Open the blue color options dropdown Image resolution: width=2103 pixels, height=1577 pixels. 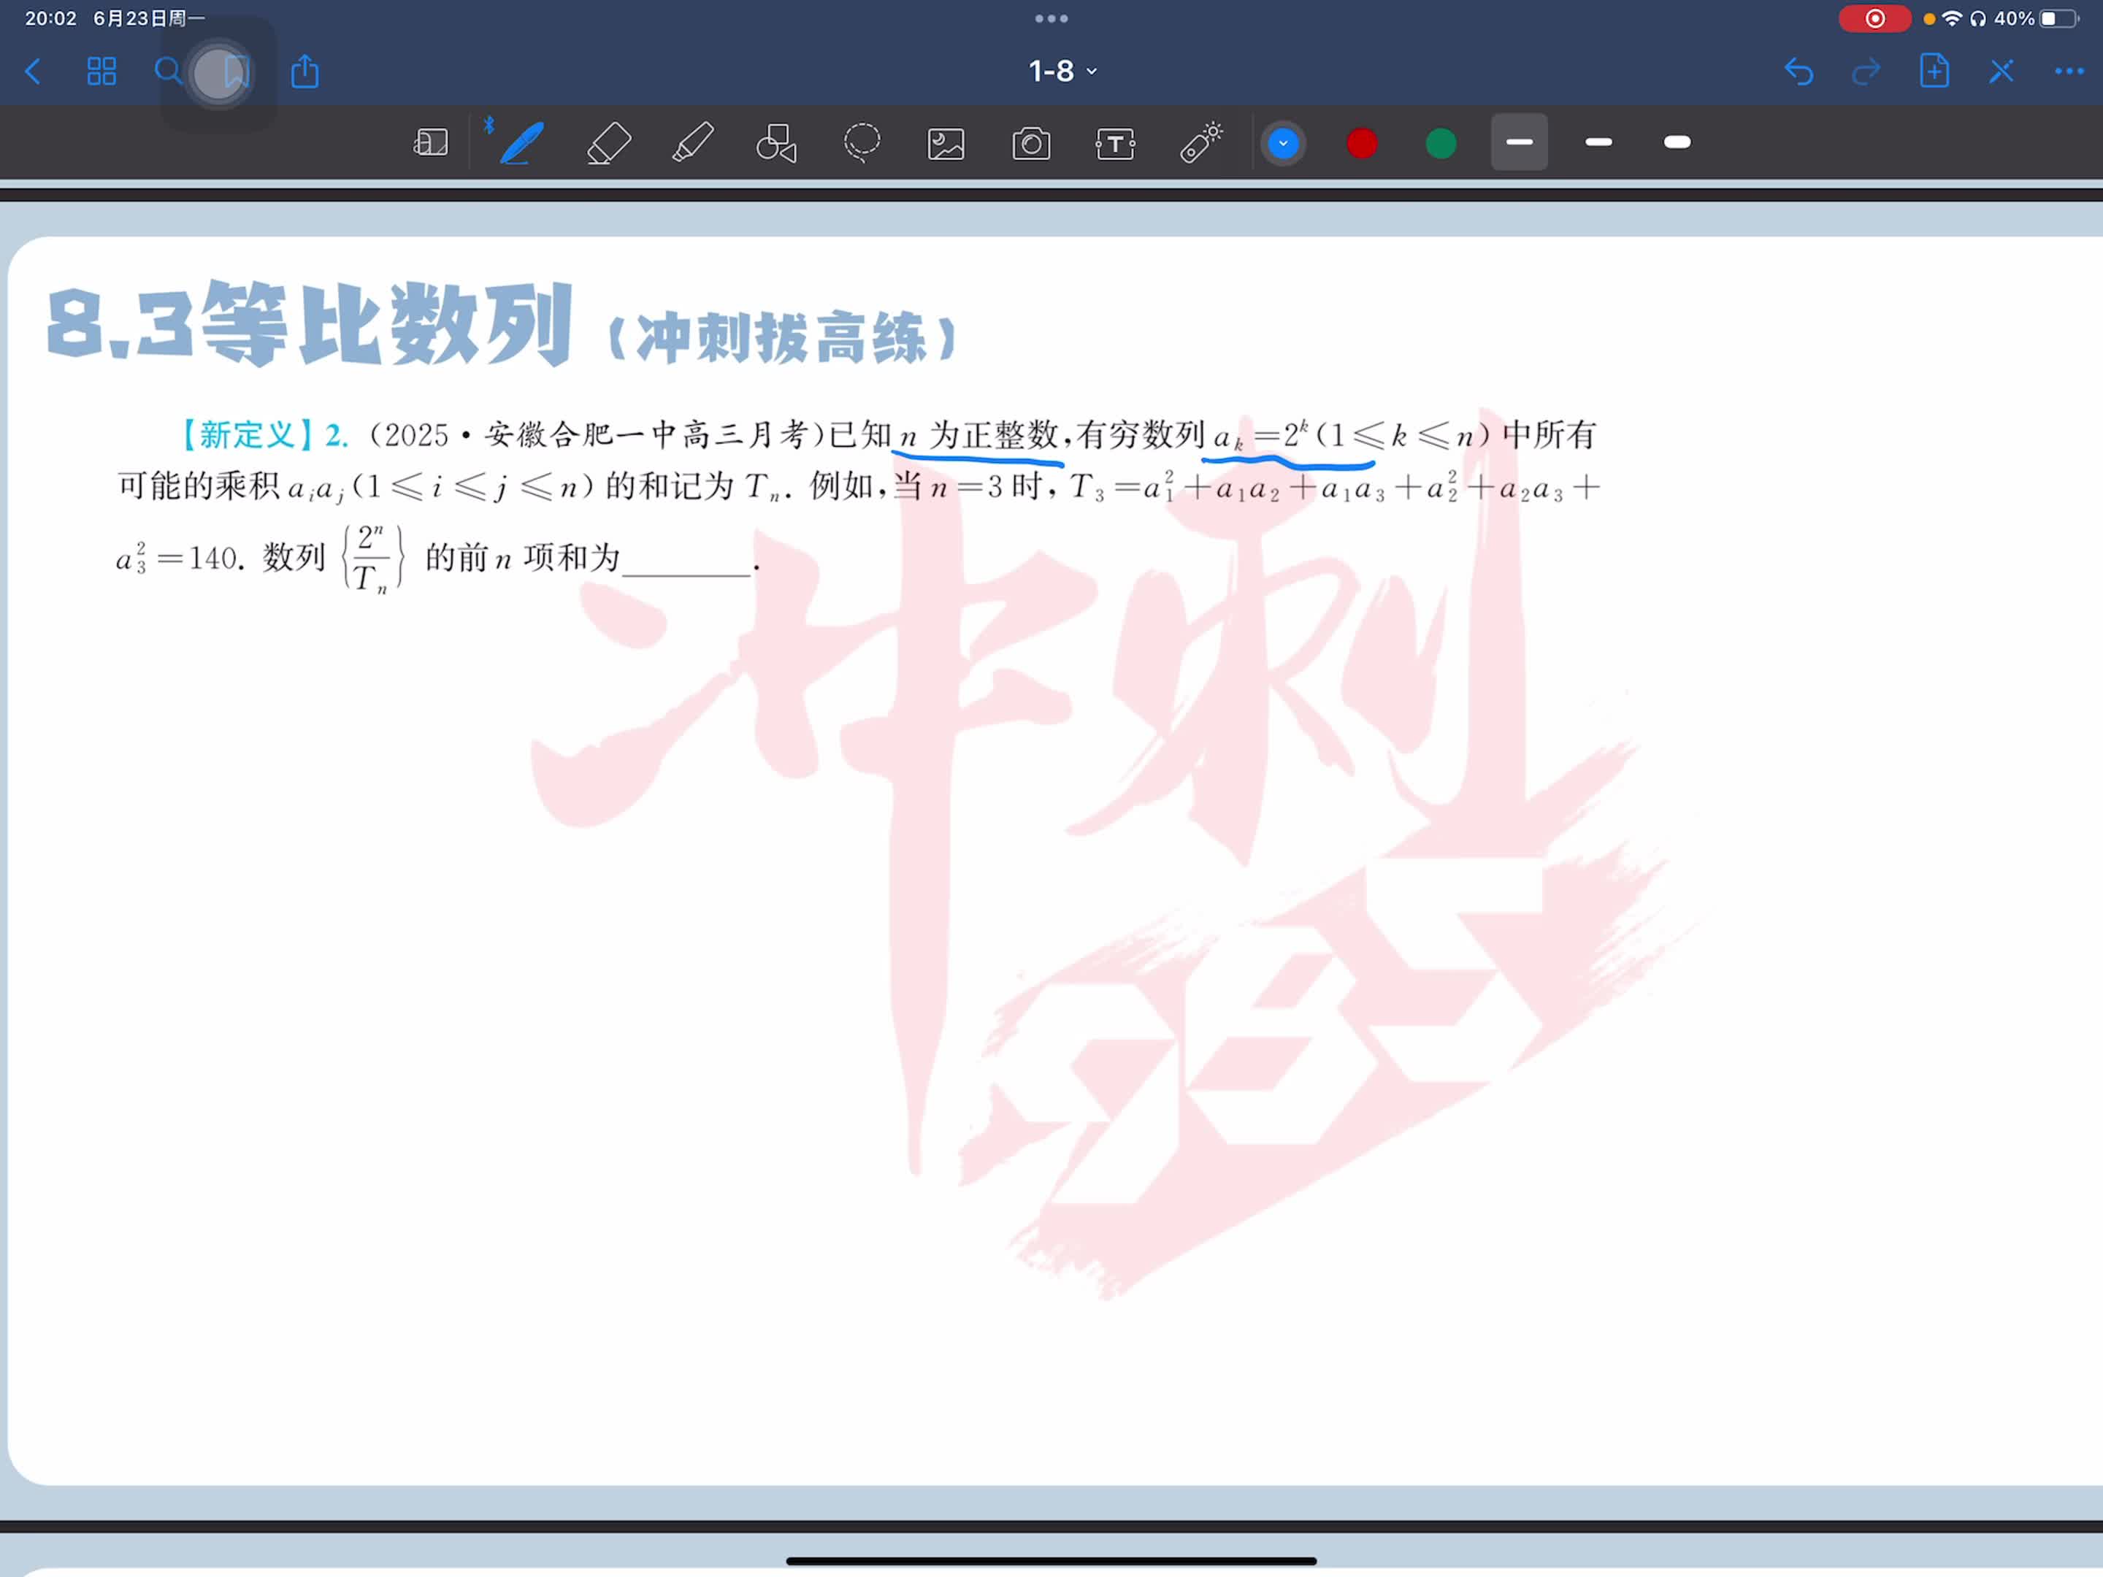point(1282,144)
